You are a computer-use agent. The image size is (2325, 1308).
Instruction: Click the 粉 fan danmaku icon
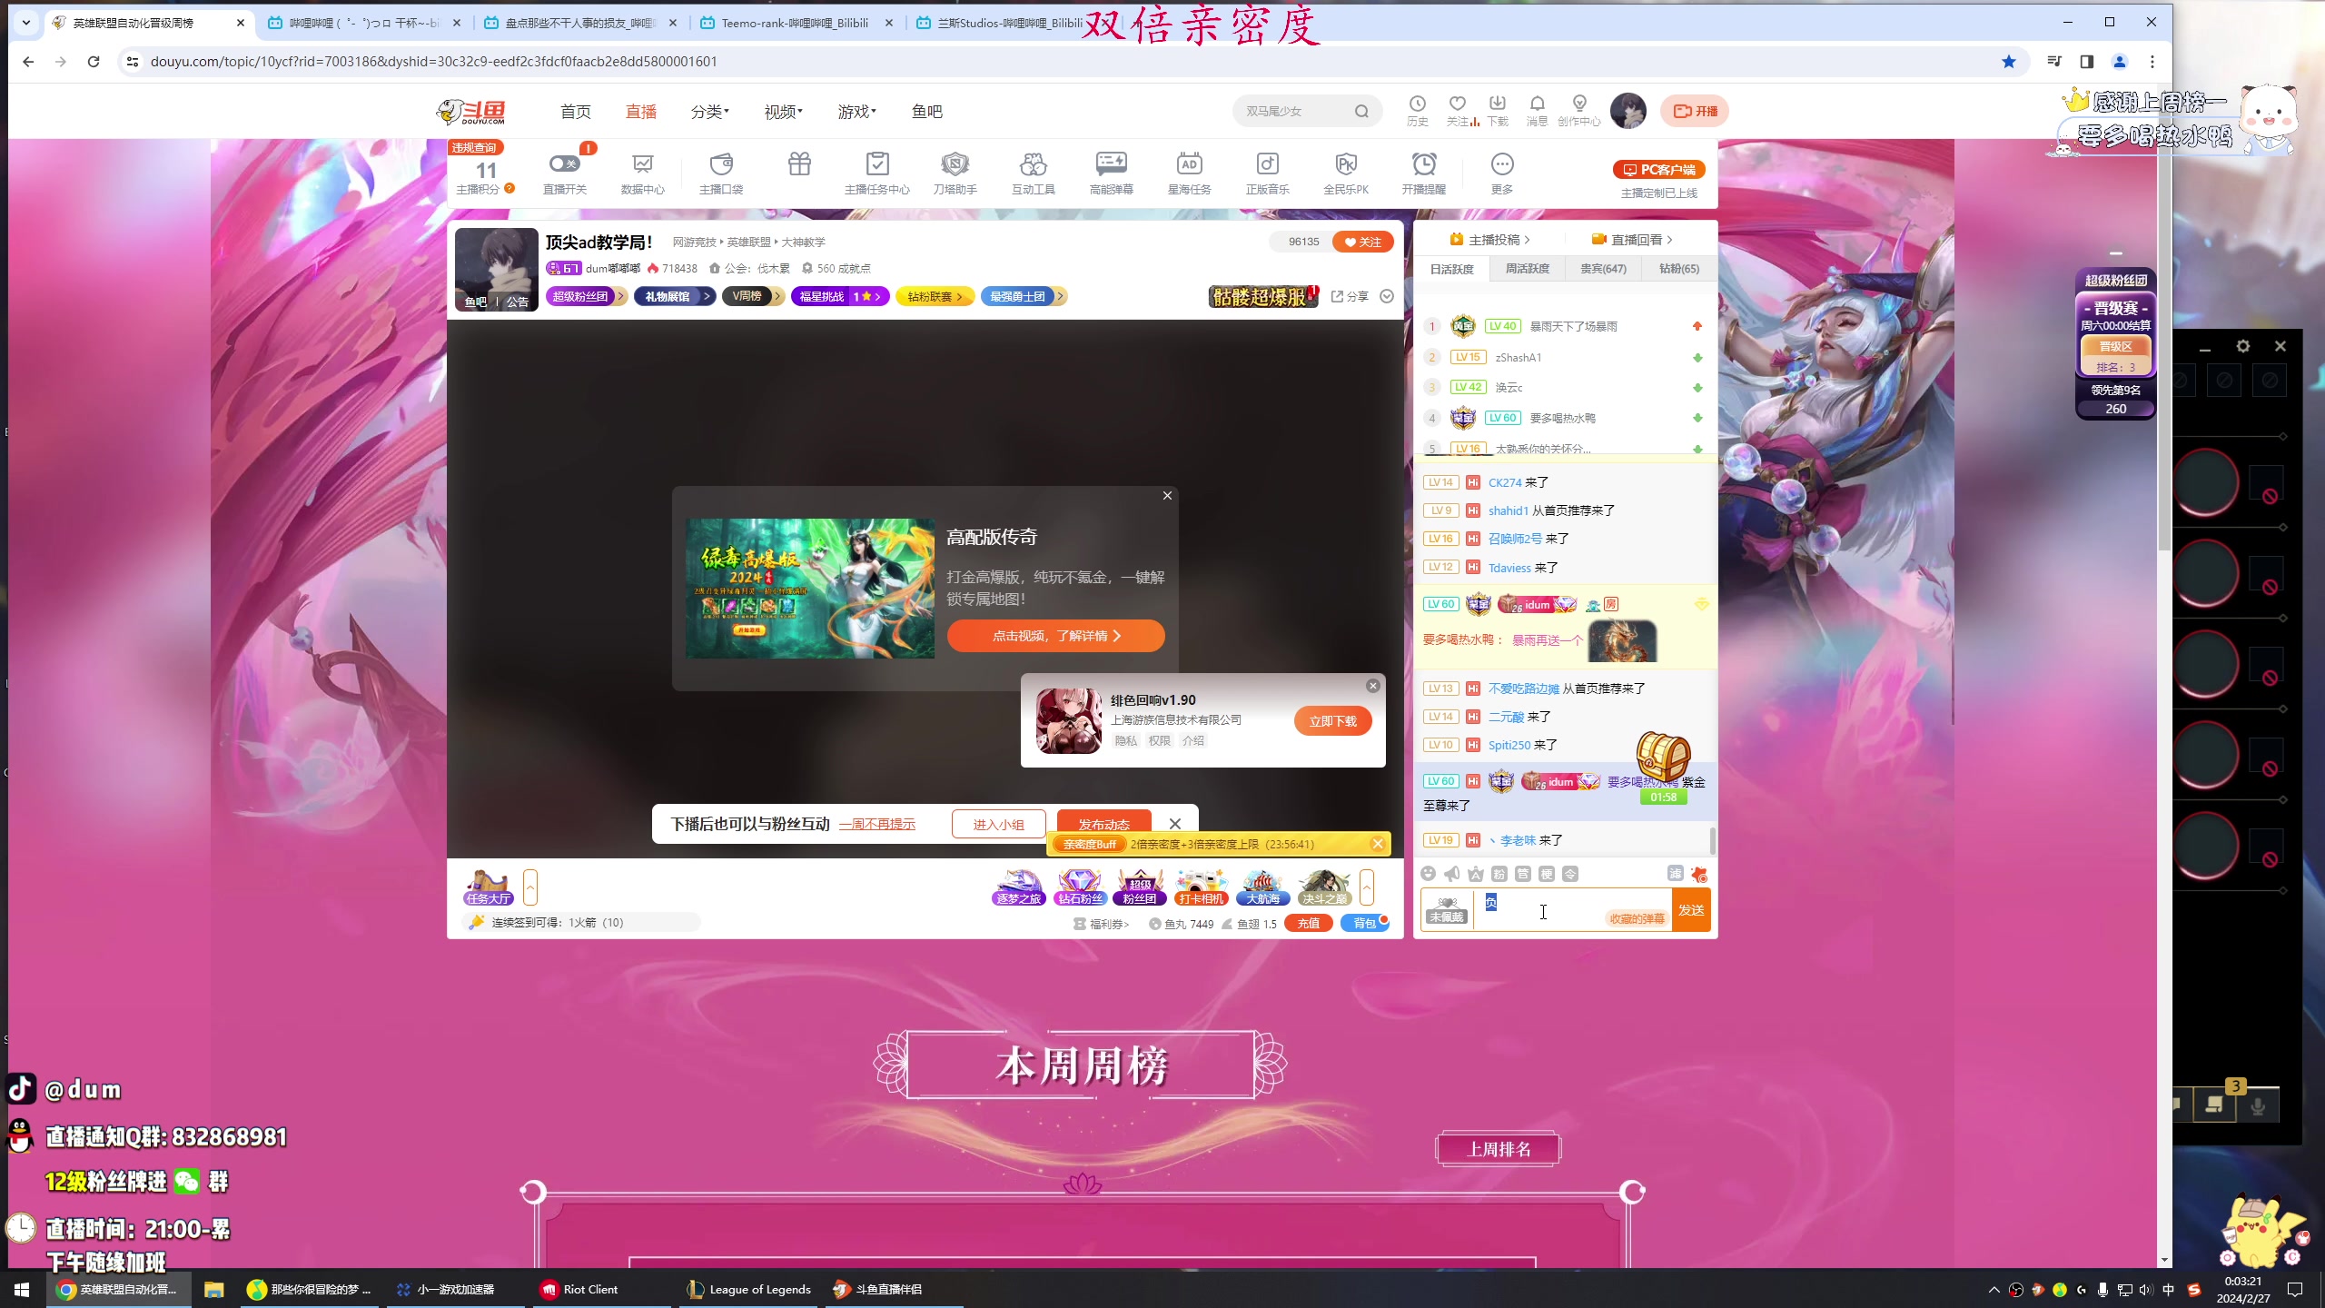point(1499,874)
